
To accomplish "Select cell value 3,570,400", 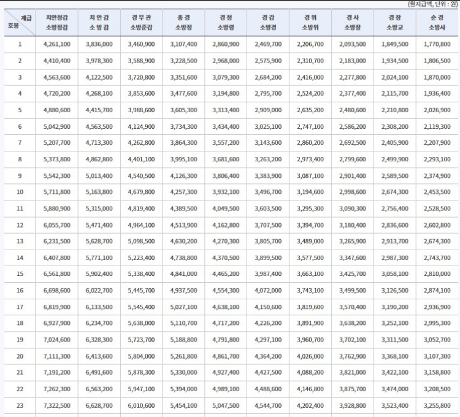I will [353, 307].
